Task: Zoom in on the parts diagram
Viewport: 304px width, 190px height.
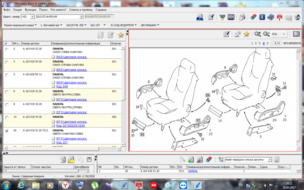Action: click(257, 34)
